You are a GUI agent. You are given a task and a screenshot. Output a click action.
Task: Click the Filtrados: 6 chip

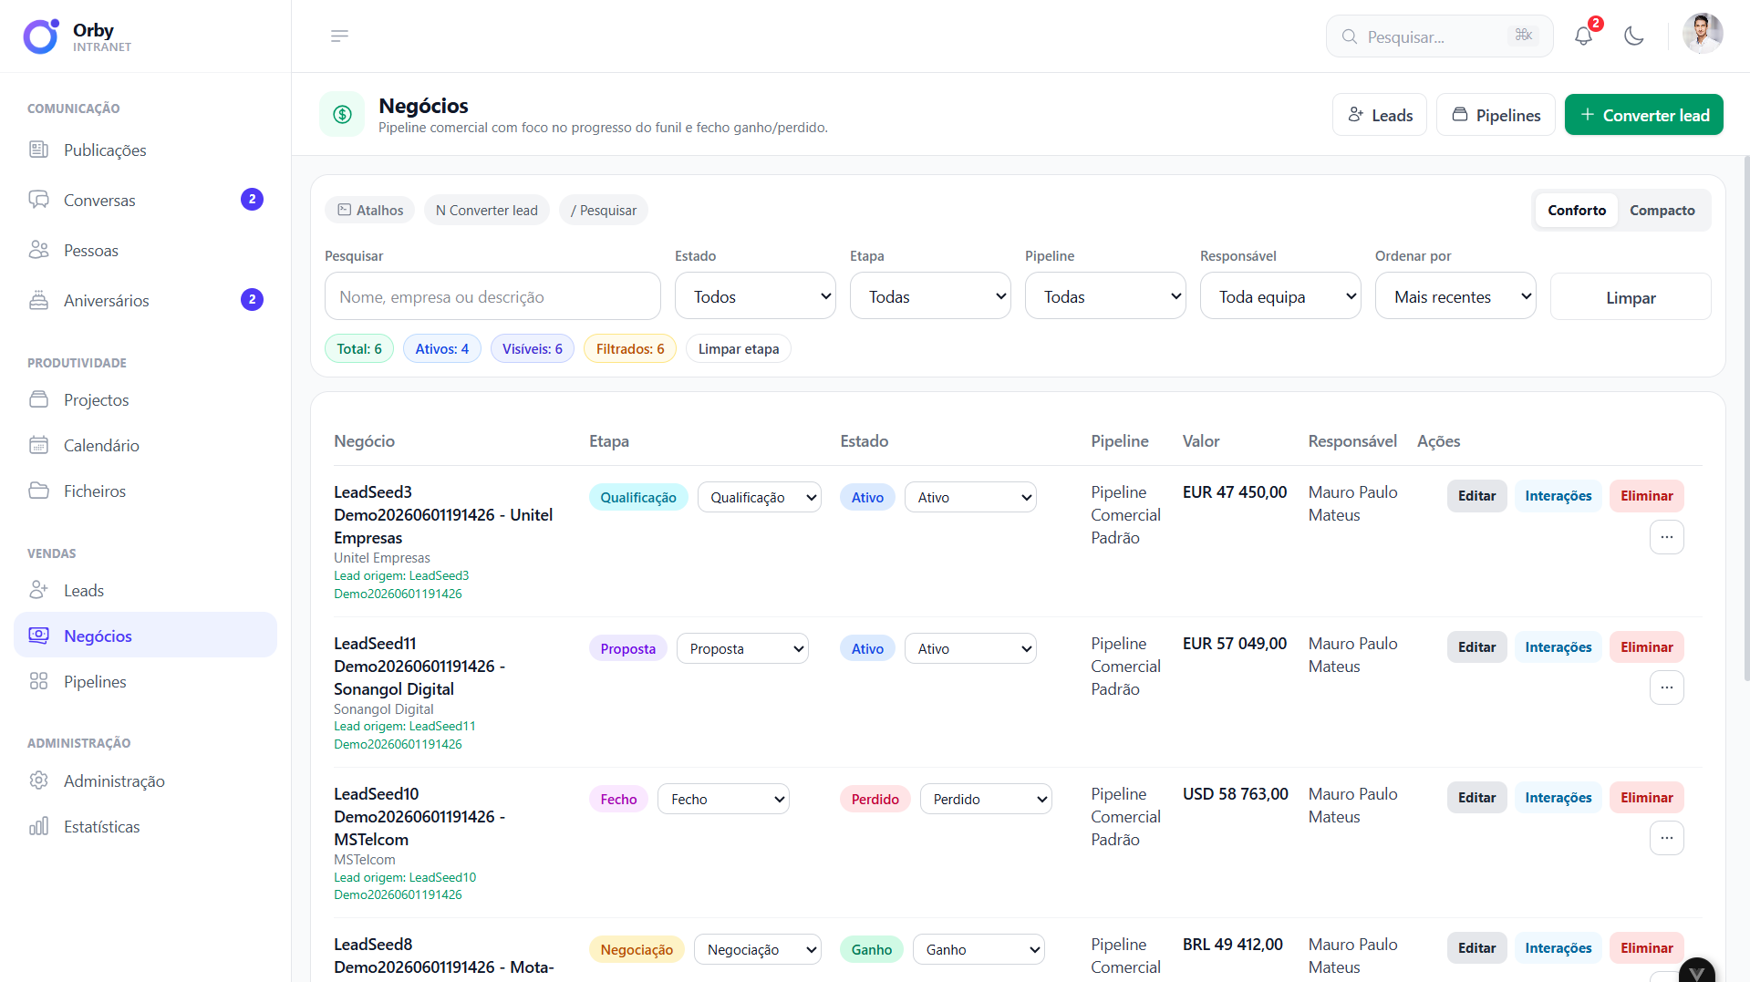[x=629, y=348]
